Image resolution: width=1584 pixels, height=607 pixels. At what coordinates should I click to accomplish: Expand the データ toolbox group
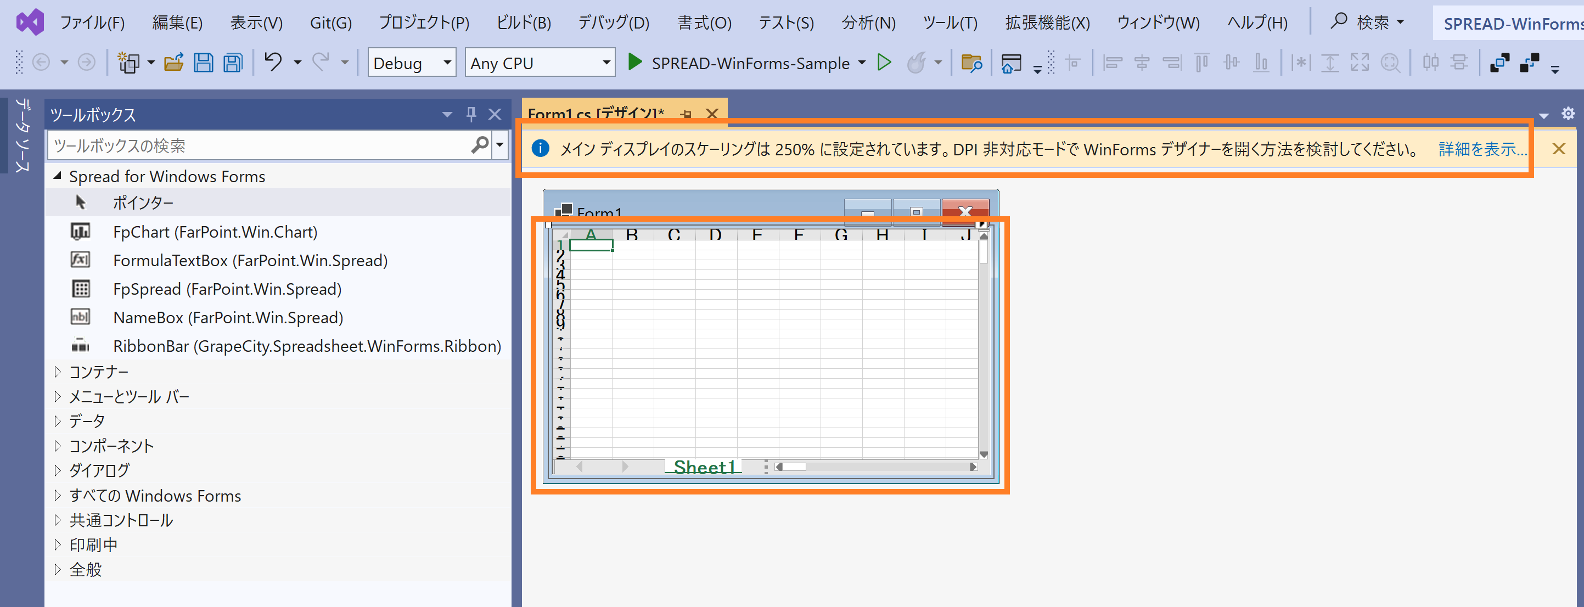coord(57,420)
